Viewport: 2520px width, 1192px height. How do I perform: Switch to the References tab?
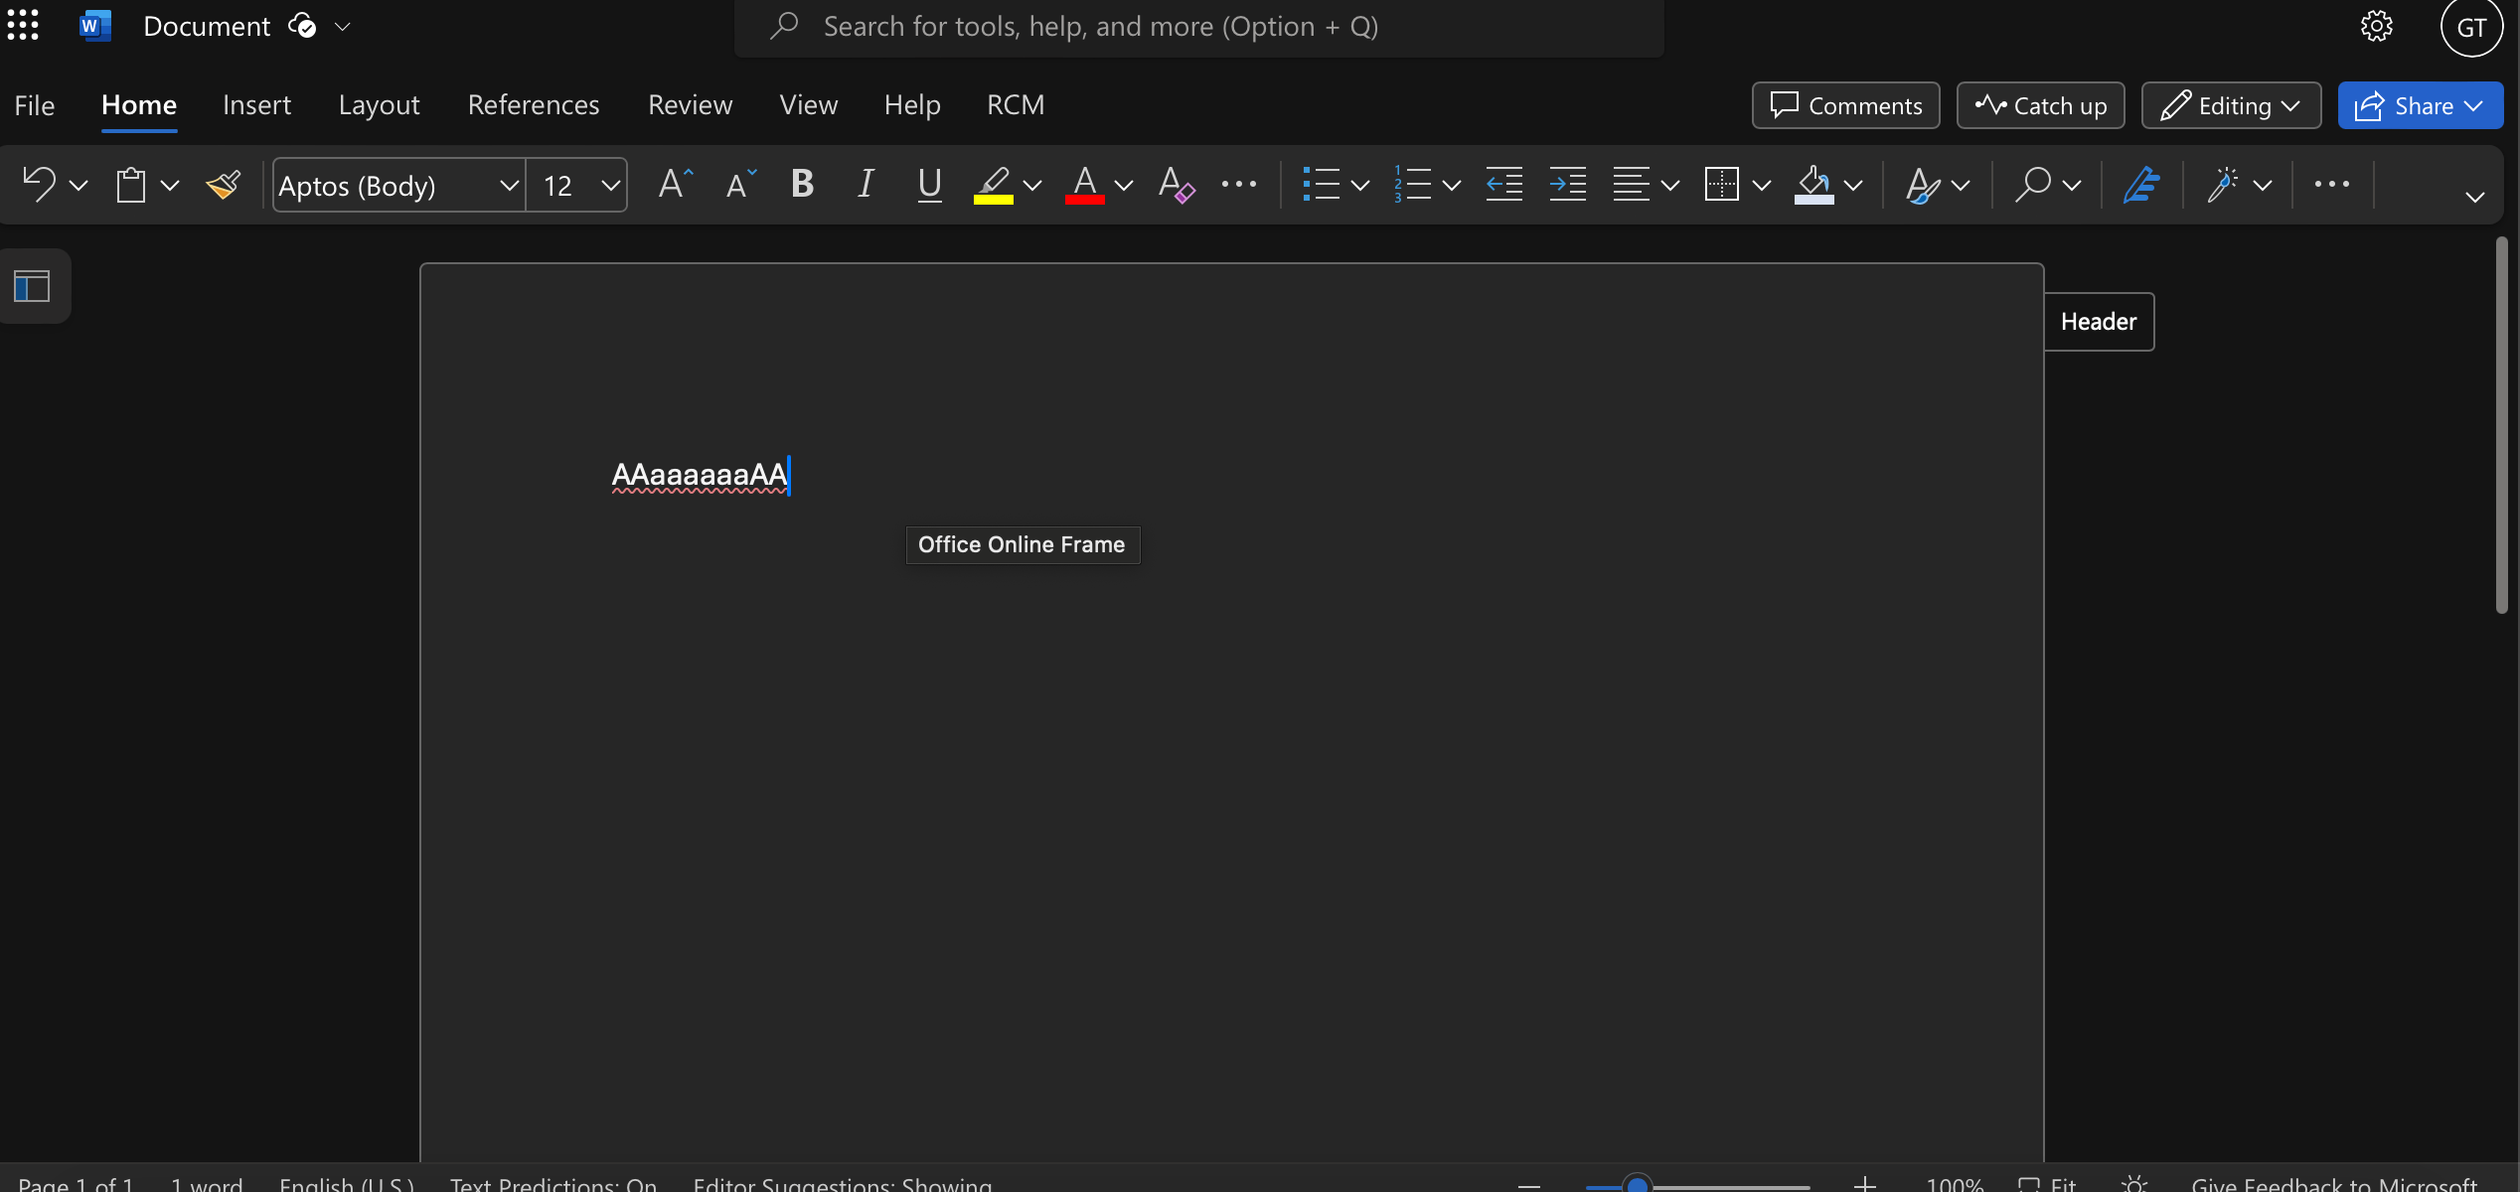click(534, 105)
